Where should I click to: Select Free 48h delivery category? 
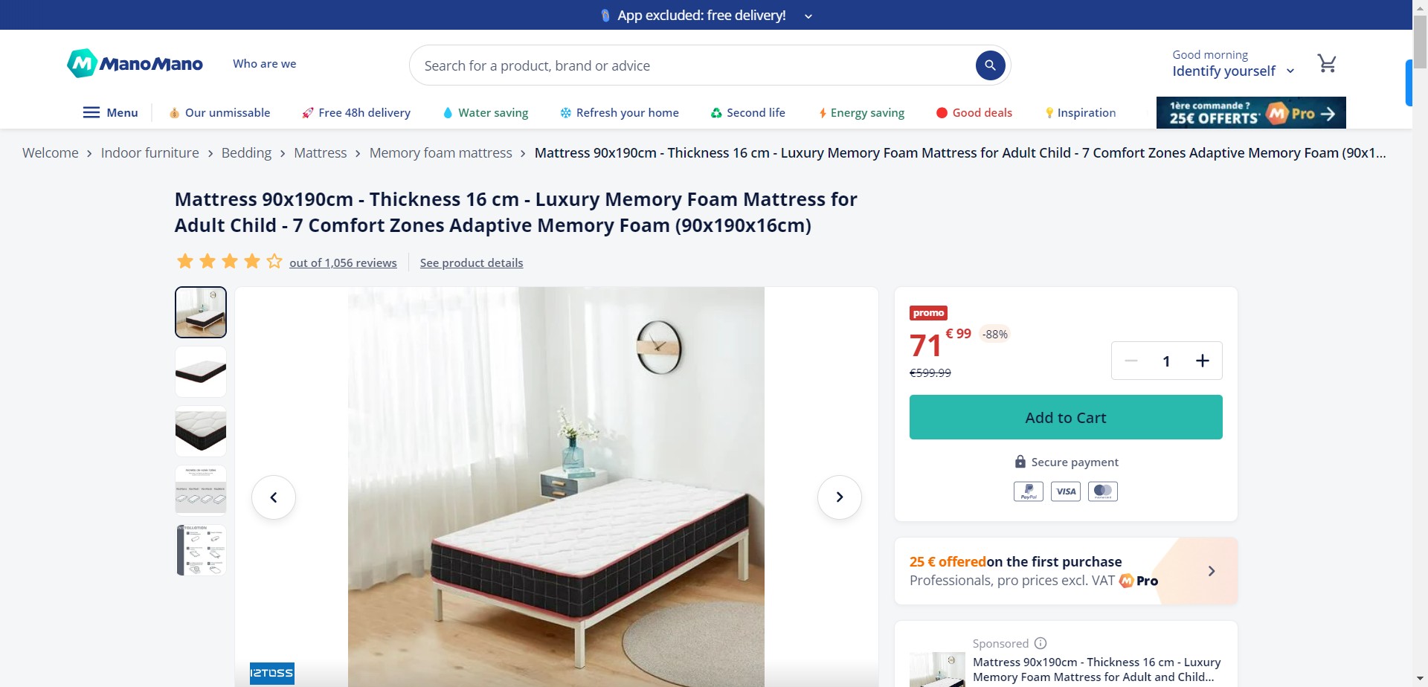click(356, 112)
